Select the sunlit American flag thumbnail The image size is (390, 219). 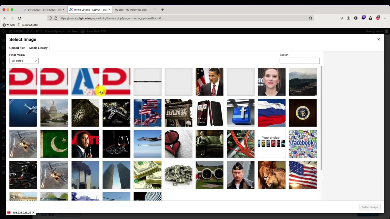click(x=303, y=175)
